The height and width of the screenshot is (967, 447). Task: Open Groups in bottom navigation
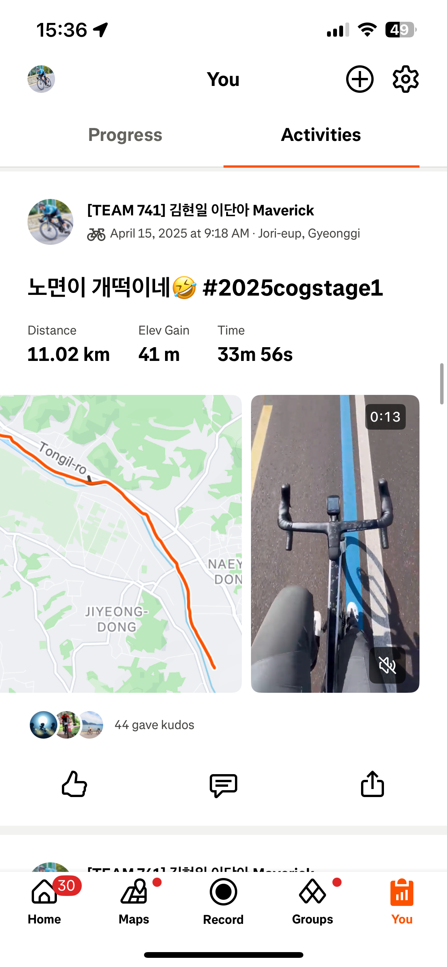[x=313, y=902]
